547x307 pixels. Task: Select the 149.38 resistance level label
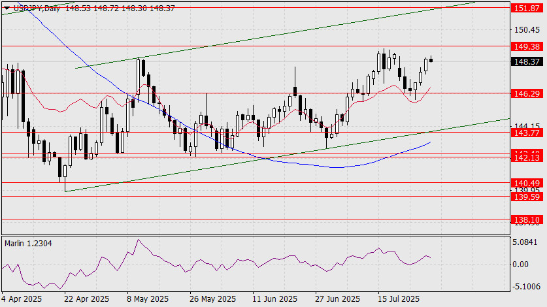click(x=527, y=46)
